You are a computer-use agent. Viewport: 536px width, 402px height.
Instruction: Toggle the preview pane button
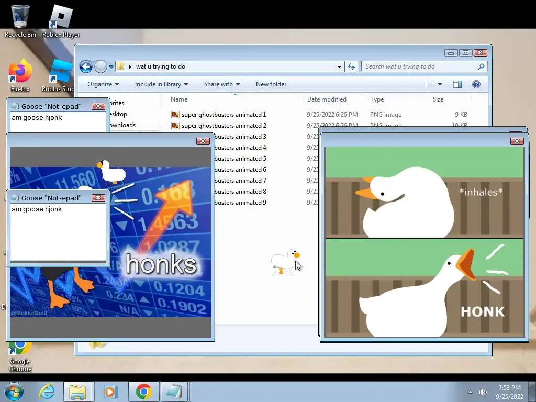coord(457,84)
